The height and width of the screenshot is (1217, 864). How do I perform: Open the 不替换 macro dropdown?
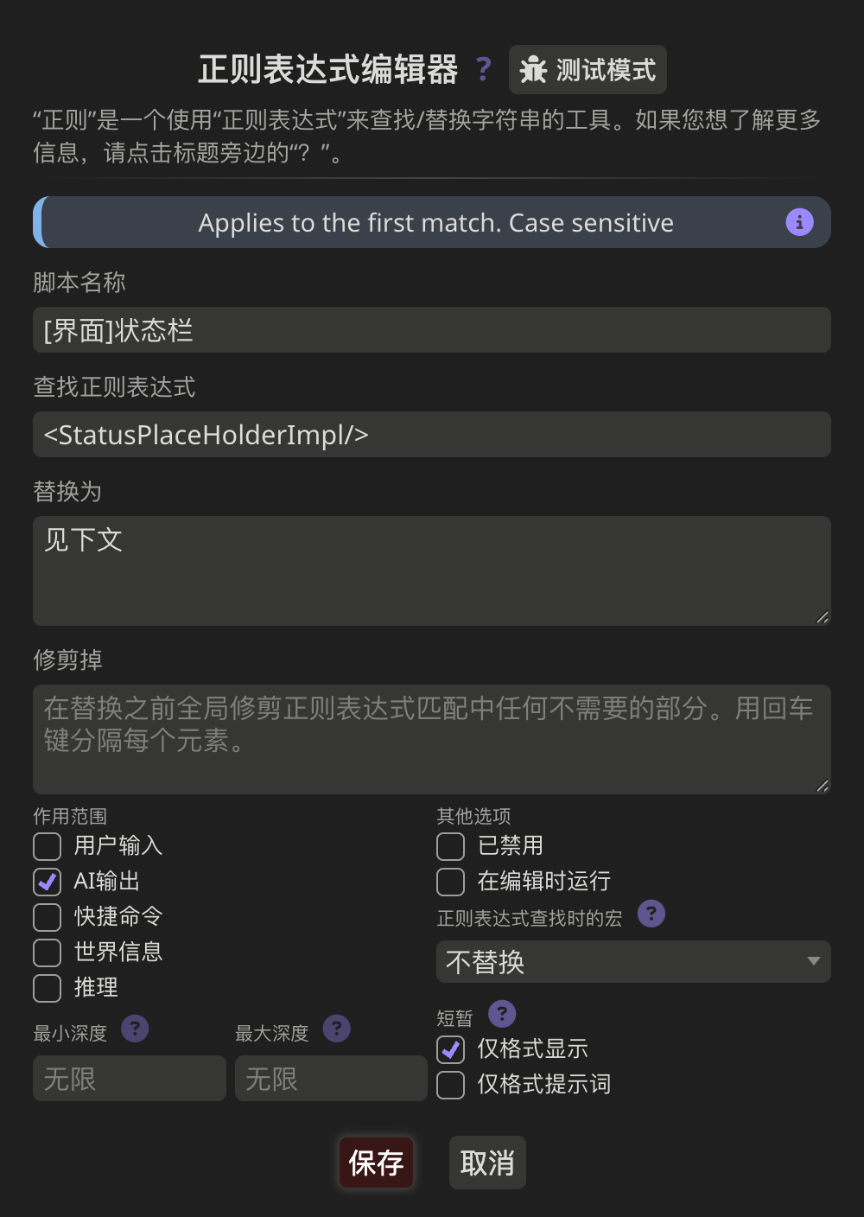[x=633, y=962]
